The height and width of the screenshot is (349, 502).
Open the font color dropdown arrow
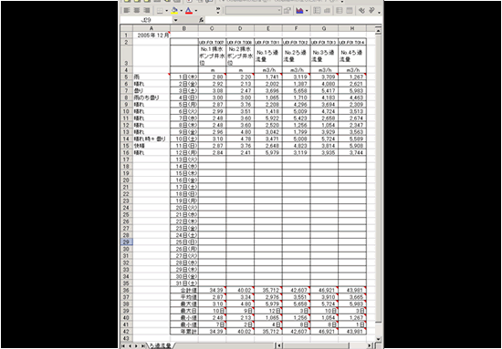click(x=196, y=11)
